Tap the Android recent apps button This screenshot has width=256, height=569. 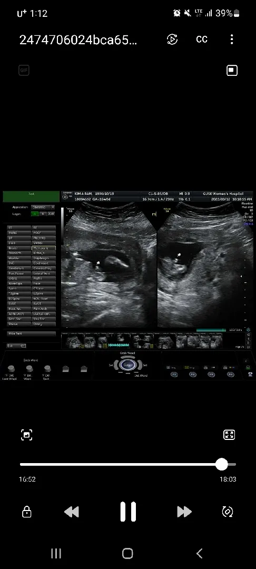(x=56, y=553)
